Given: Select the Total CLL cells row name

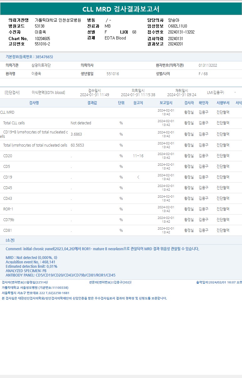Looking at the screenshot, I should point(14,123).
